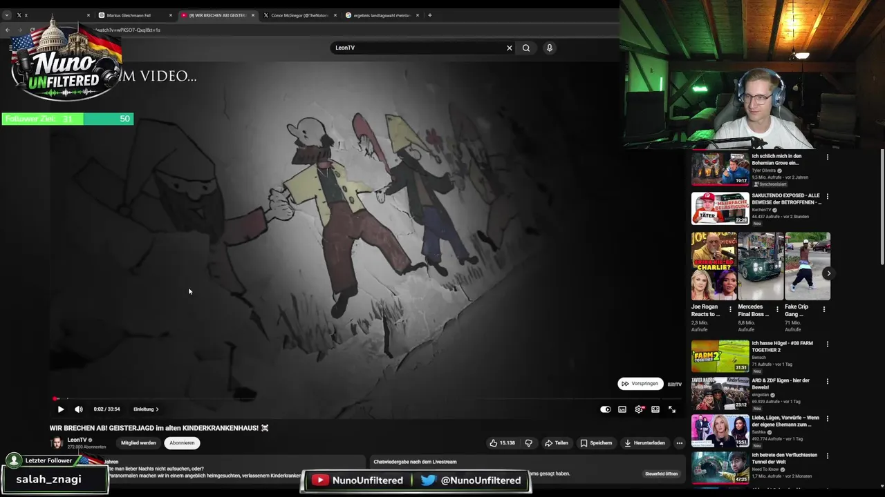Open the Mercedes Final Boss short
The height and width of the screenshot is (497, 885).
point(761,266)
